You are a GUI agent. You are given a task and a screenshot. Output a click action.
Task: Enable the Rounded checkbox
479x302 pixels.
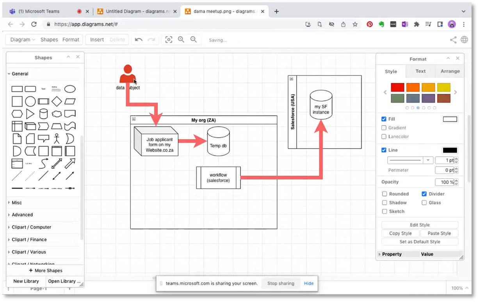385,194
